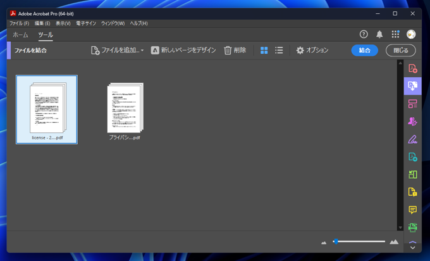Image resolution: width=430 pixels, height=261 pixels.
Task: Select the license PDF thumbnail
Action: click(x=47, y=109)
